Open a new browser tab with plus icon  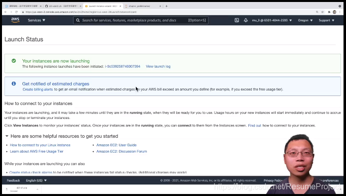(x=167, y=6)
